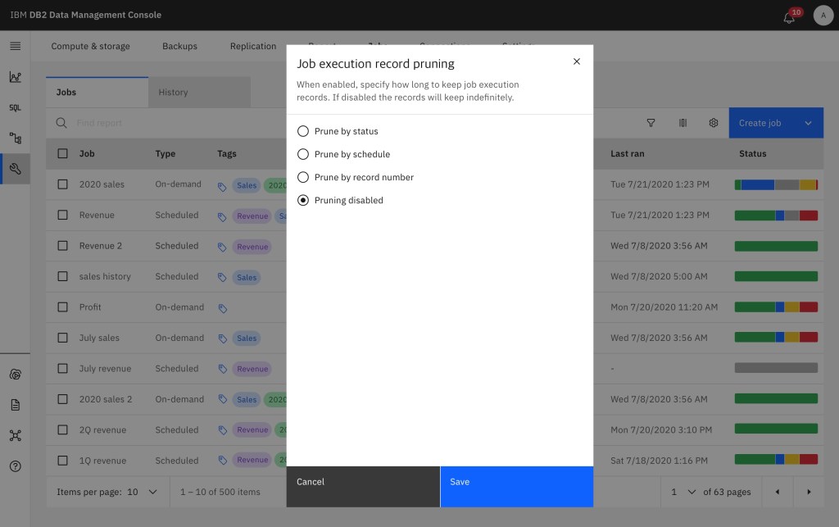This screenshot has height=527, width=839.
Task: Switch to the History tab
Action: (x=173, y=93)
